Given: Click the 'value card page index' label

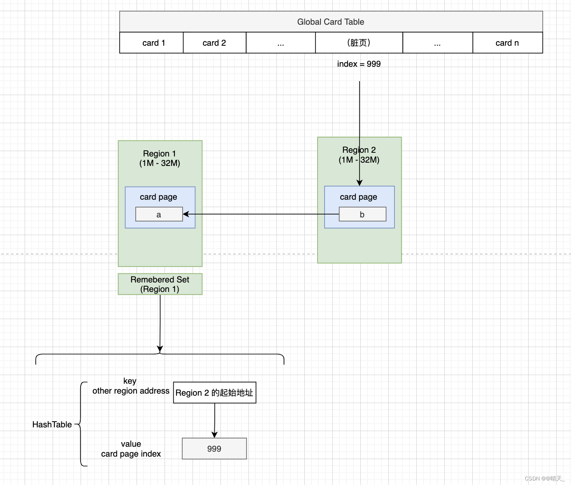Looking at the screenshot, I should 131,449.
